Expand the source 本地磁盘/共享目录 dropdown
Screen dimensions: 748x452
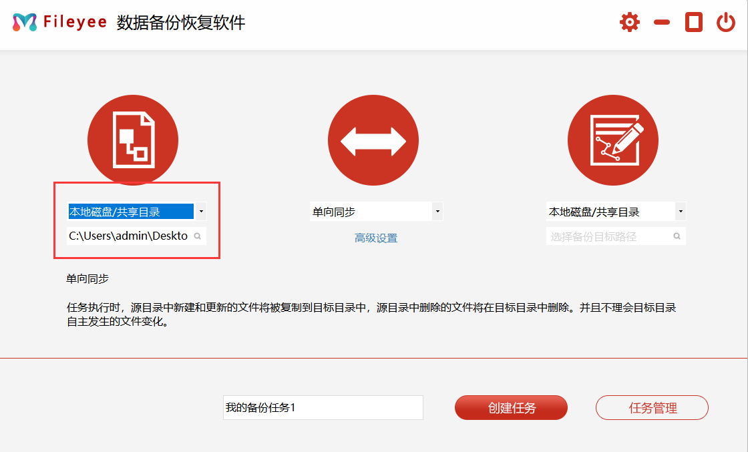[201, 212]
